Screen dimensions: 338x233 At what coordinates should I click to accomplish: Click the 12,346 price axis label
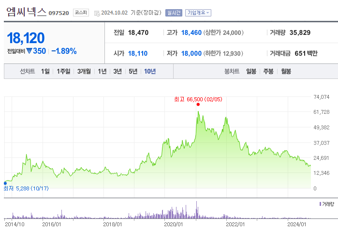tap(322, 173)
